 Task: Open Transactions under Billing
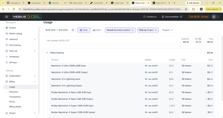15,97
